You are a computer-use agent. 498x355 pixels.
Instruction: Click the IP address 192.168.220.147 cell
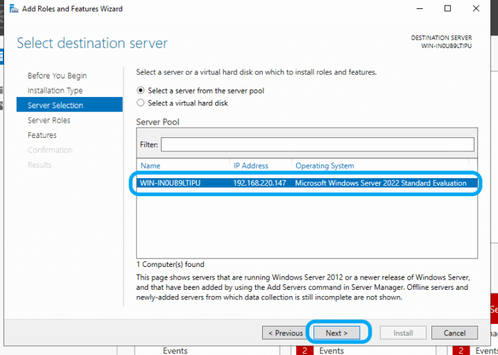tap(259, 183)
